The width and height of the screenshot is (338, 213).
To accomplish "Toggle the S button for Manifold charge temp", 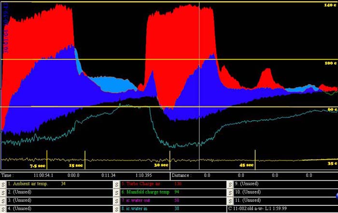I will click(116, 193).
